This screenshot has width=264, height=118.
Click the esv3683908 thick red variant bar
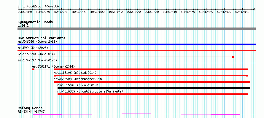(152, 82)
